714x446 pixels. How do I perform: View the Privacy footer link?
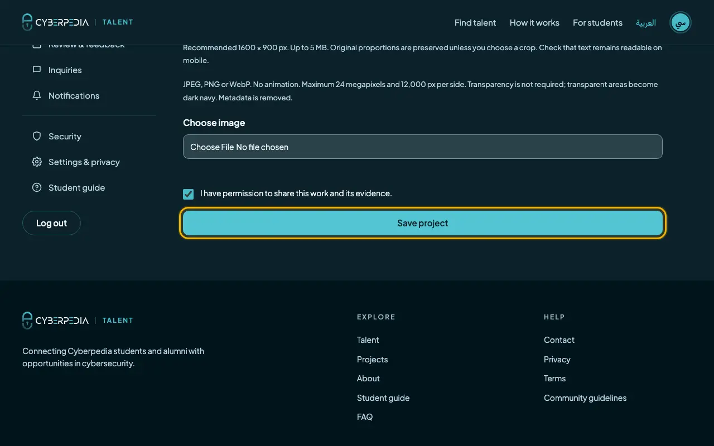[x=557, y=359]
